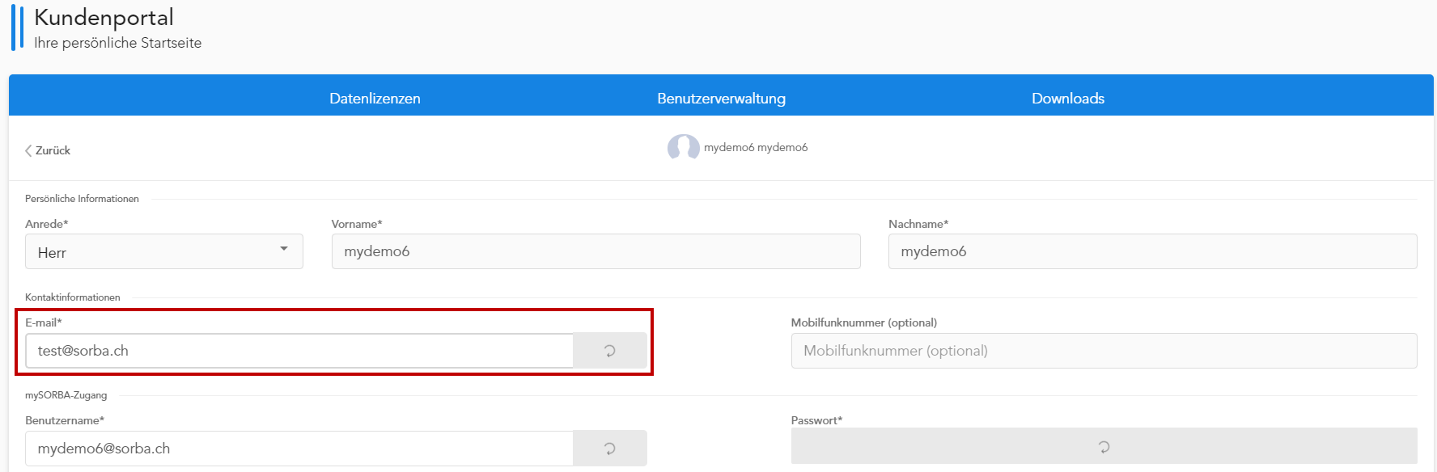Switch to the Datenlizenzen tab
The width and height of the screenshot is (1437, 472).
[x=375, y=99]
